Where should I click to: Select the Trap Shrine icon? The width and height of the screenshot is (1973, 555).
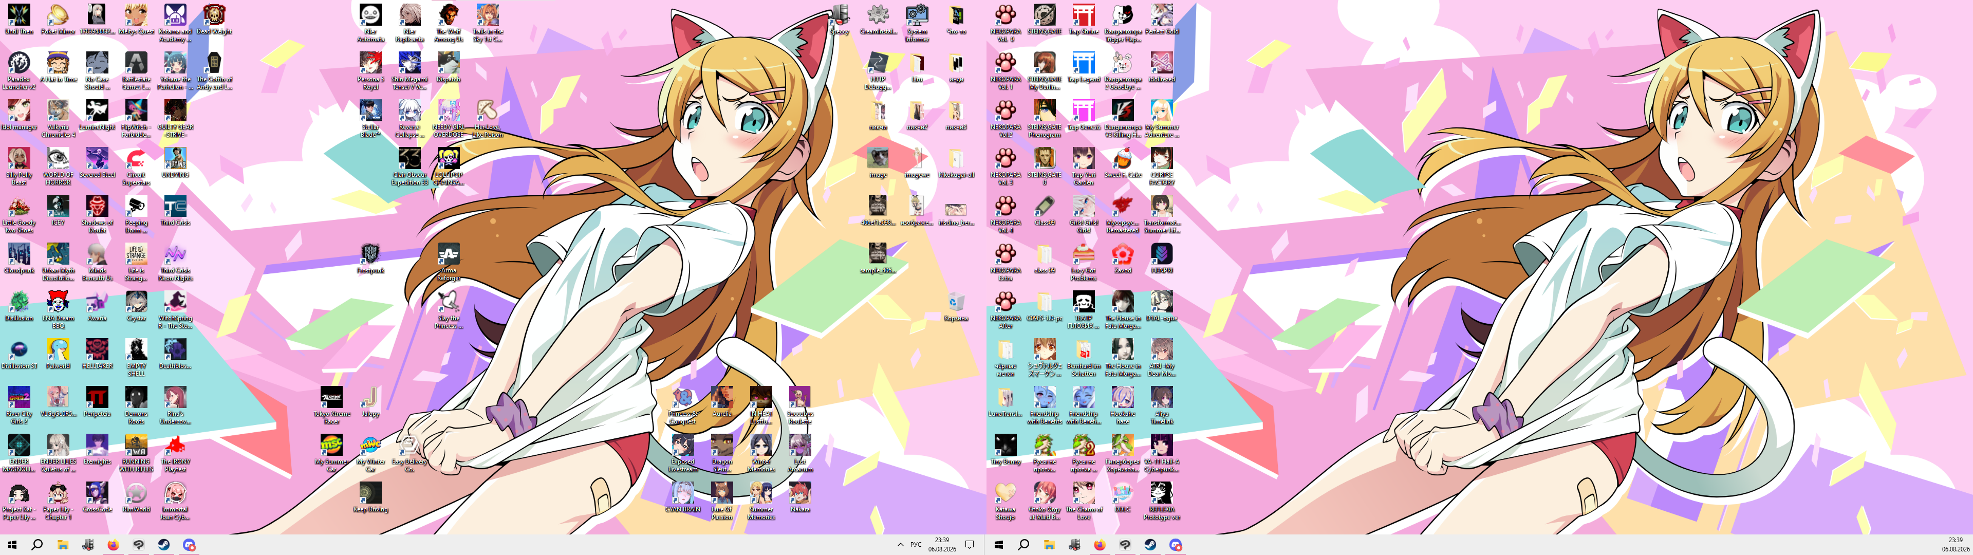coord(1084,20)
